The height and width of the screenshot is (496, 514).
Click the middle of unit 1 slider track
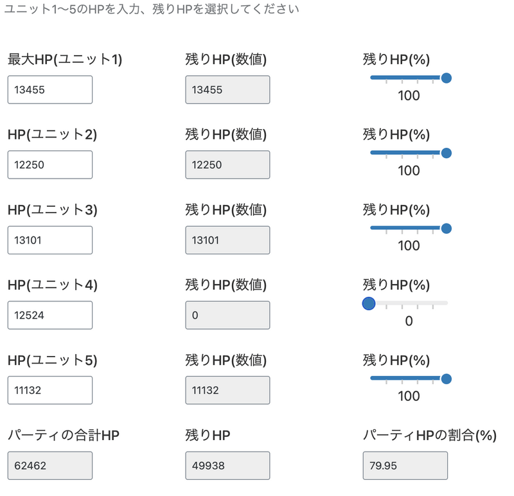409,78
